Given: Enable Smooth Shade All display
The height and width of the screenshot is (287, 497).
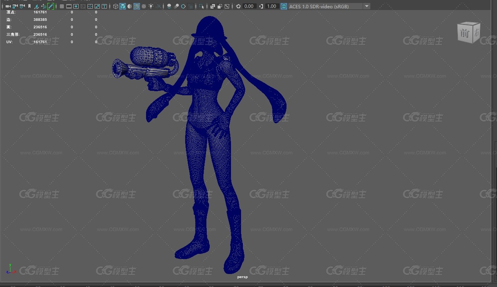Looking at the screenshot, I should (x=123, y=6).
